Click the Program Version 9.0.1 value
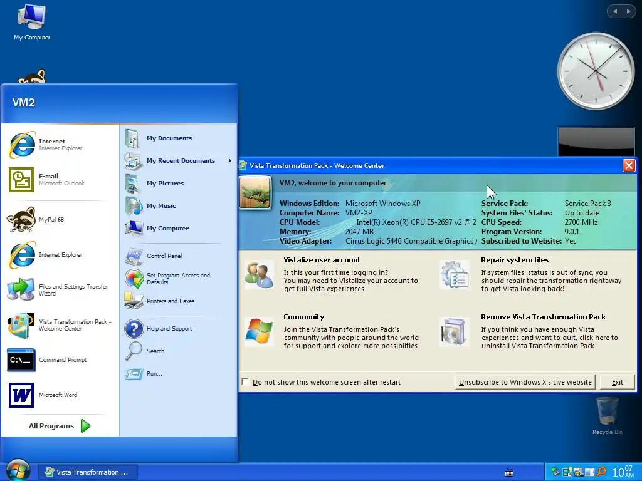Image resolution: width=642 pixels, height=481 pixels. (x=572, y=232)
